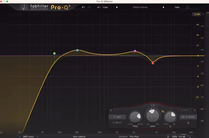Click the Stereo placement button
This screenshot has width=209, height=138.
188,117
